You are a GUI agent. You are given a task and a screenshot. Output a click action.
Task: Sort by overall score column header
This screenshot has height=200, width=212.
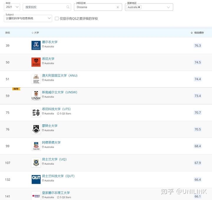197,33
